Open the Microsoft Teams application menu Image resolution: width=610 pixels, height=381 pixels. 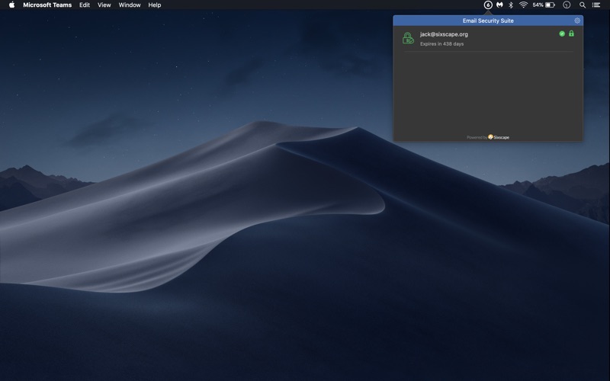point(47,5)
